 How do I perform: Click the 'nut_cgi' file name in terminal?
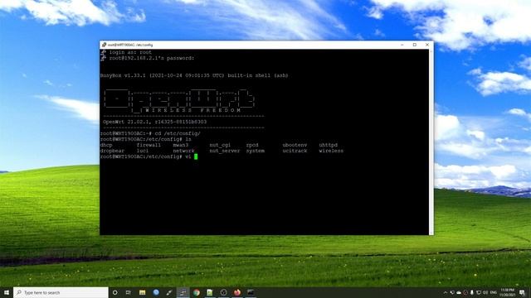tap(220, 146)
